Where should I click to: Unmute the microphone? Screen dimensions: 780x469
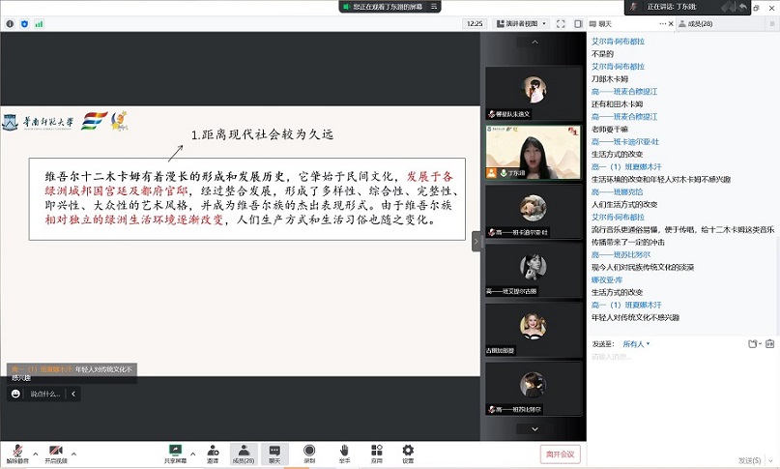pos(16,452)
